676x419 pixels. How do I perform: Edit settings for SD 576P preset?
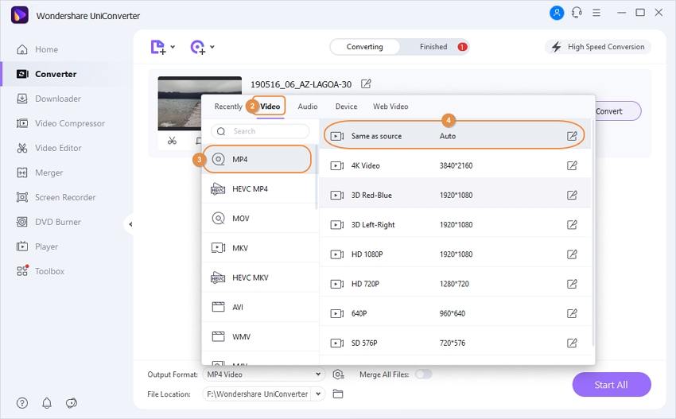572,343
